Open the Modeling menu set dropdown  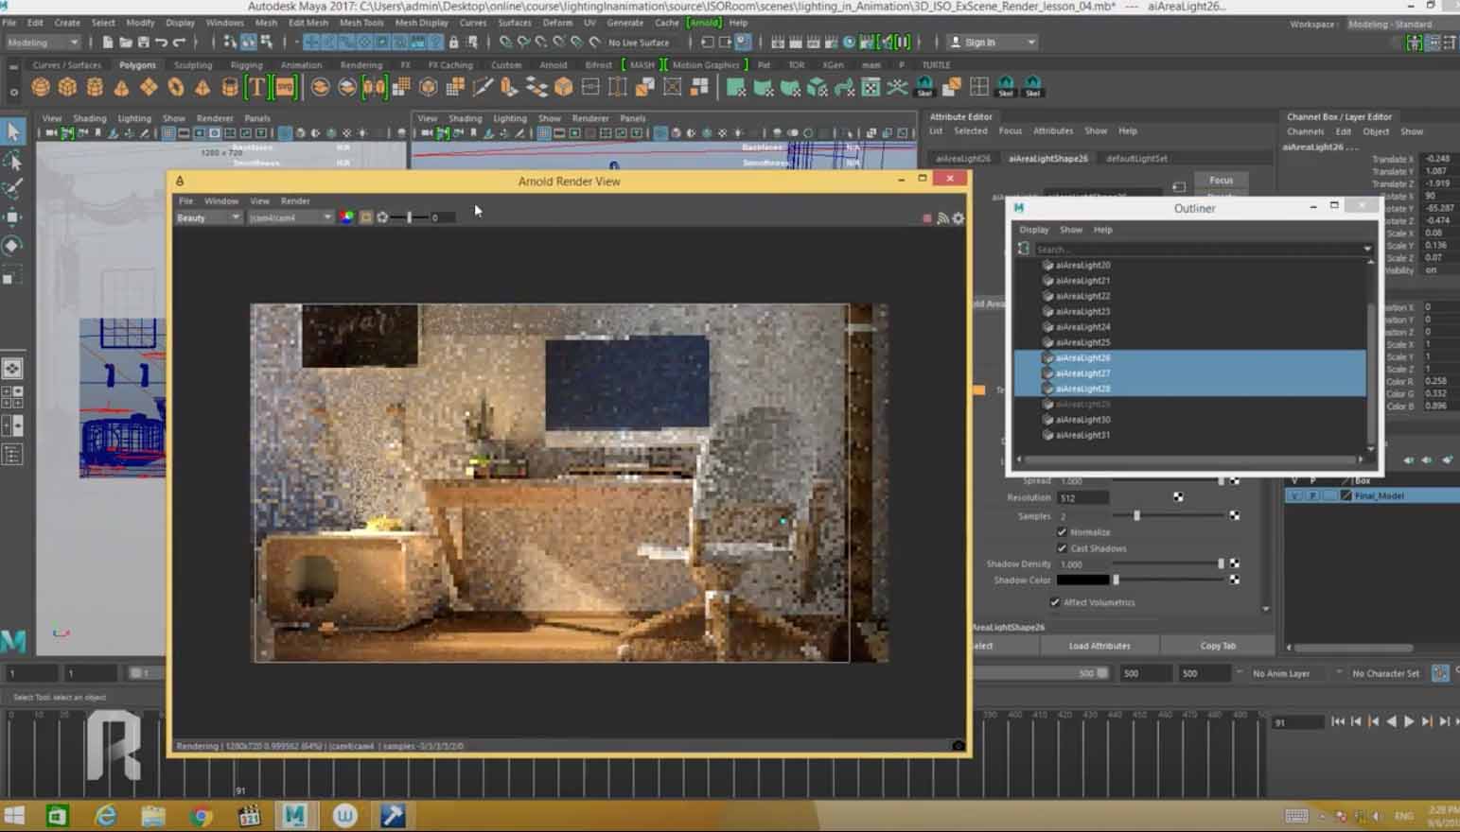coord(43,43)
